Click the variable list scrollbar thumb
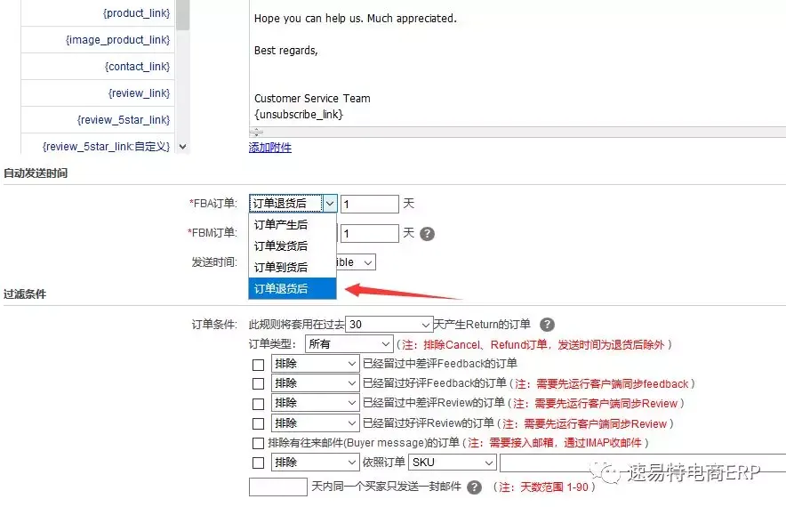 [182, 15]
